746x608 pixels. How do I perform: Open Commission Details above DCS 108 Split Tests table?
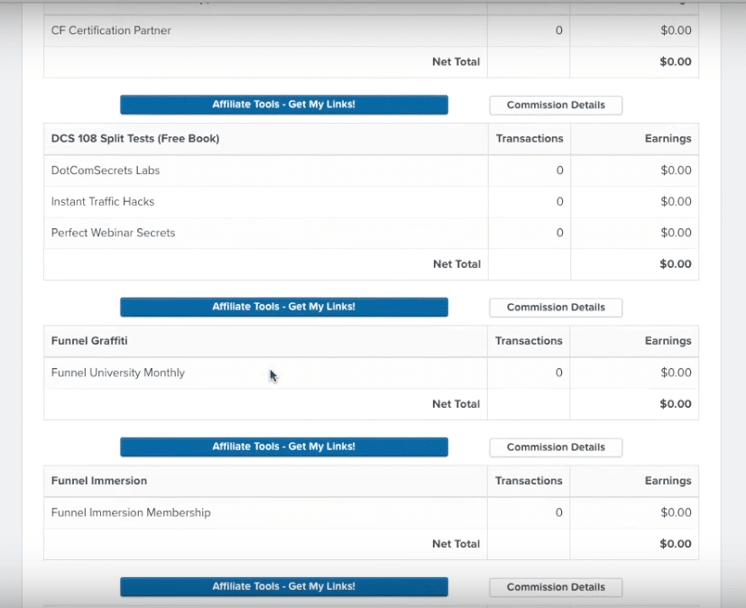click(556, 106)
